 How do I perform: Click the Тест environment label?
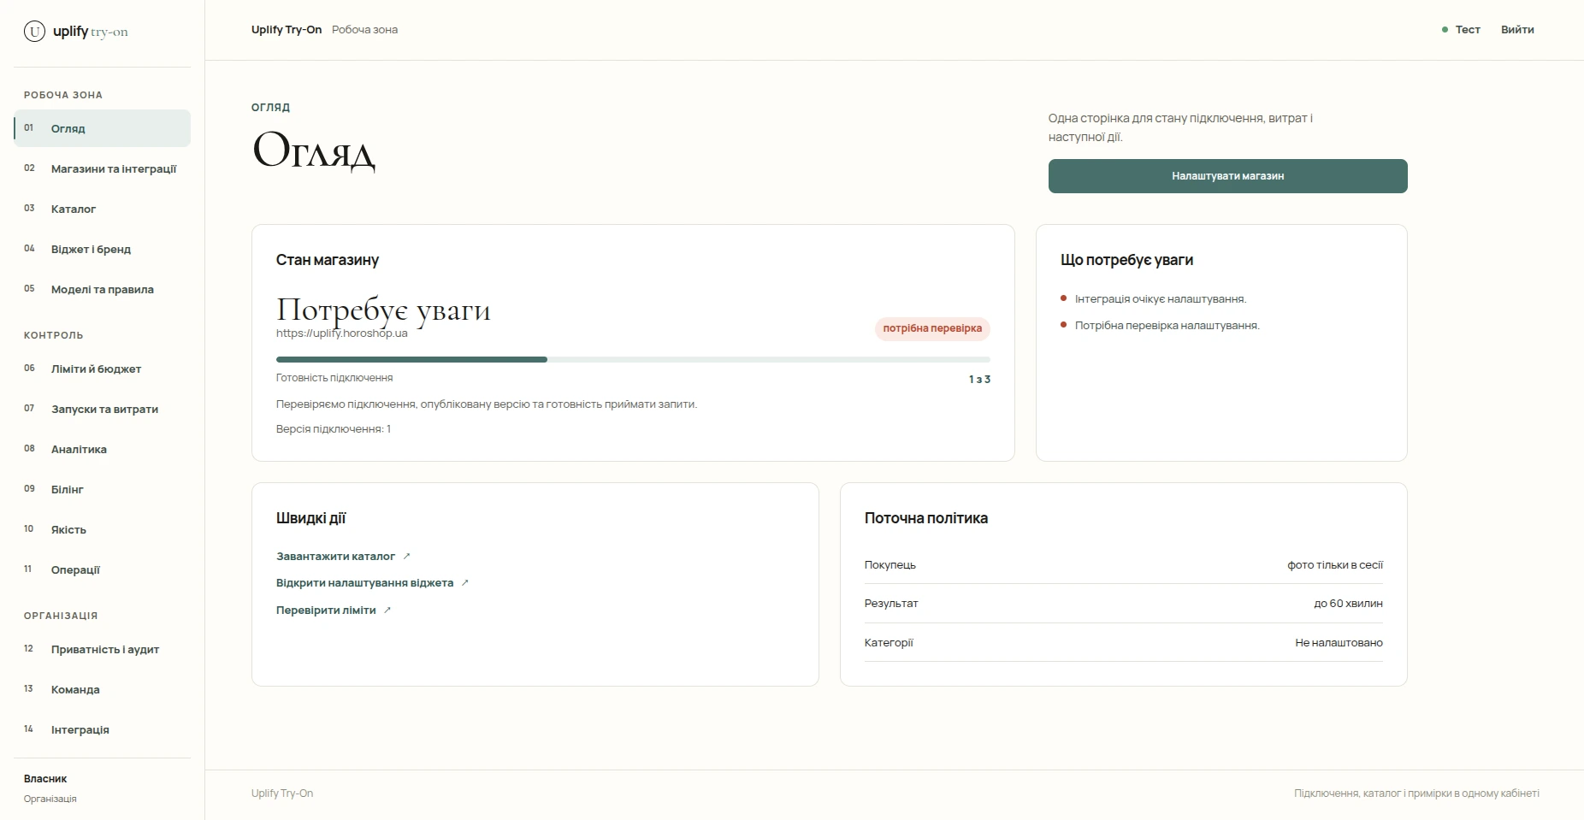pyautogui.click(x=1468, y=30)
